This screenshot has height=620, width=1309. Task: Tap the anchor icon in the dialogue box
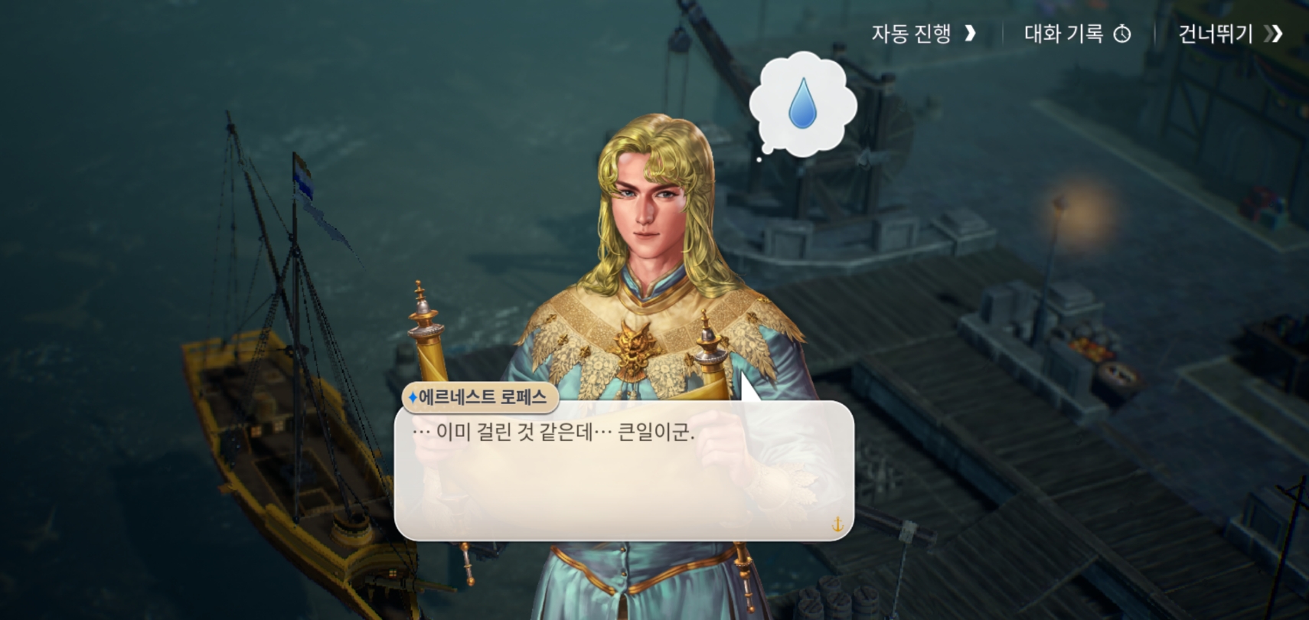837,524
